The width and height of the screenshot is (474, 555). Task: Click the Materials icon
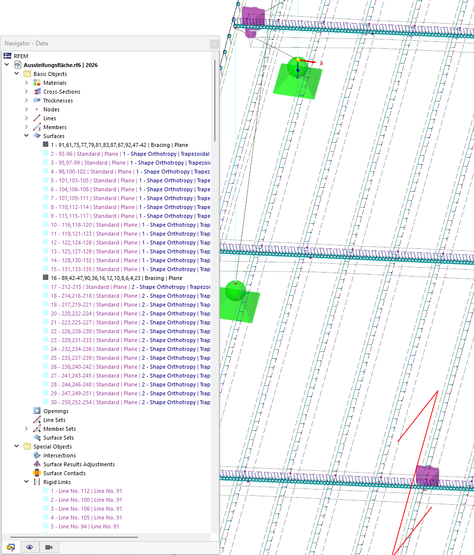[x=37, y=82]
